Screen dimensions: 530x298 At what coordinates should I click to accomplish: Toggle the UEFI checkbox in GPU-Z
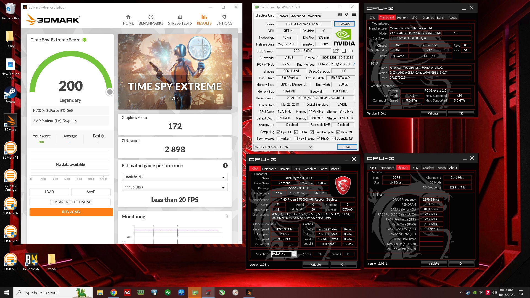click(x=344, y=51)
